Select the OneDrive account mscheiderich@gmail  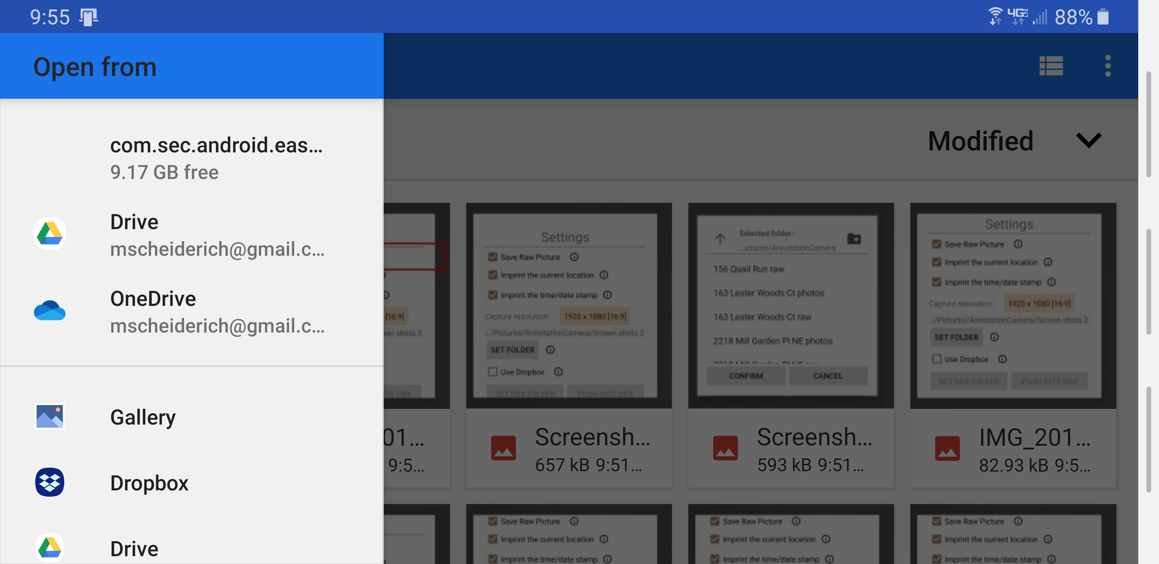point(218,325)
